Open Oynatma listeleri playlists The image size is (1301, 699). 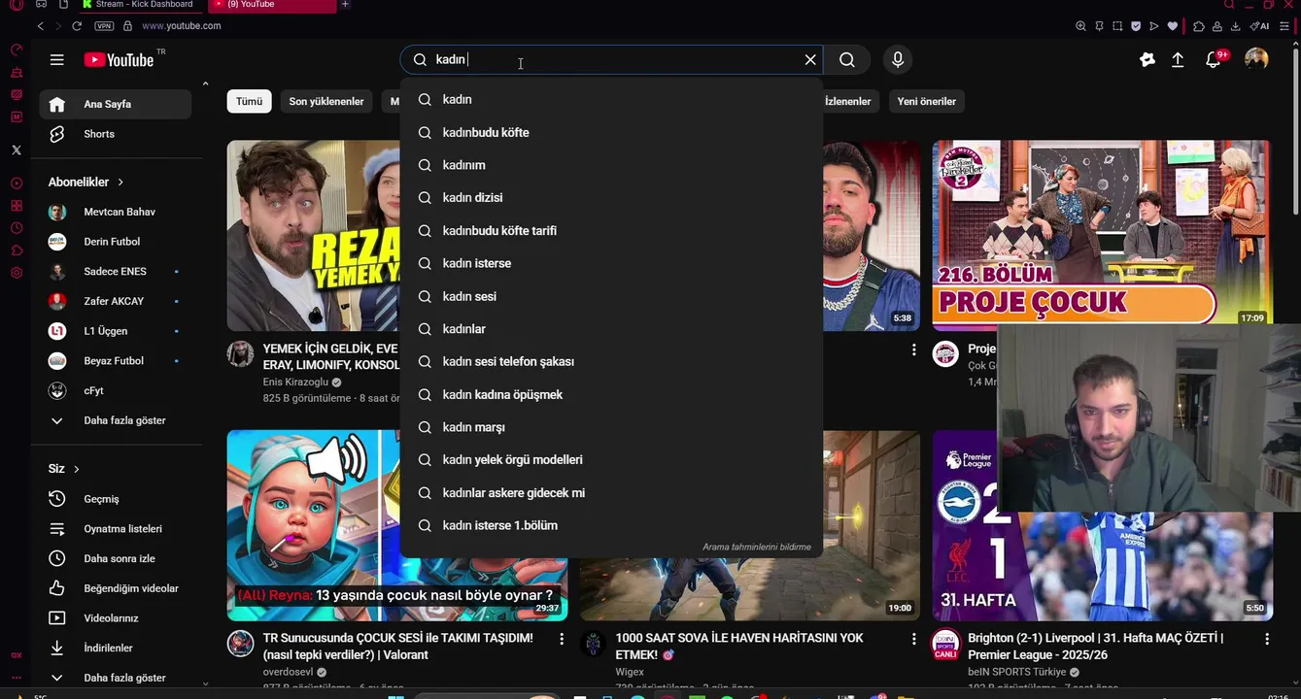(116, 529)
